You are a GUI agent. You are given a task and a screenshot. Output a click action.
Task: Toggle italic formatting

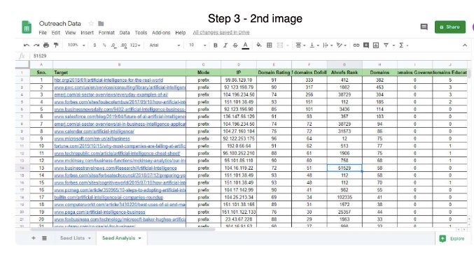pyautogui.click(x=225, y=45)
